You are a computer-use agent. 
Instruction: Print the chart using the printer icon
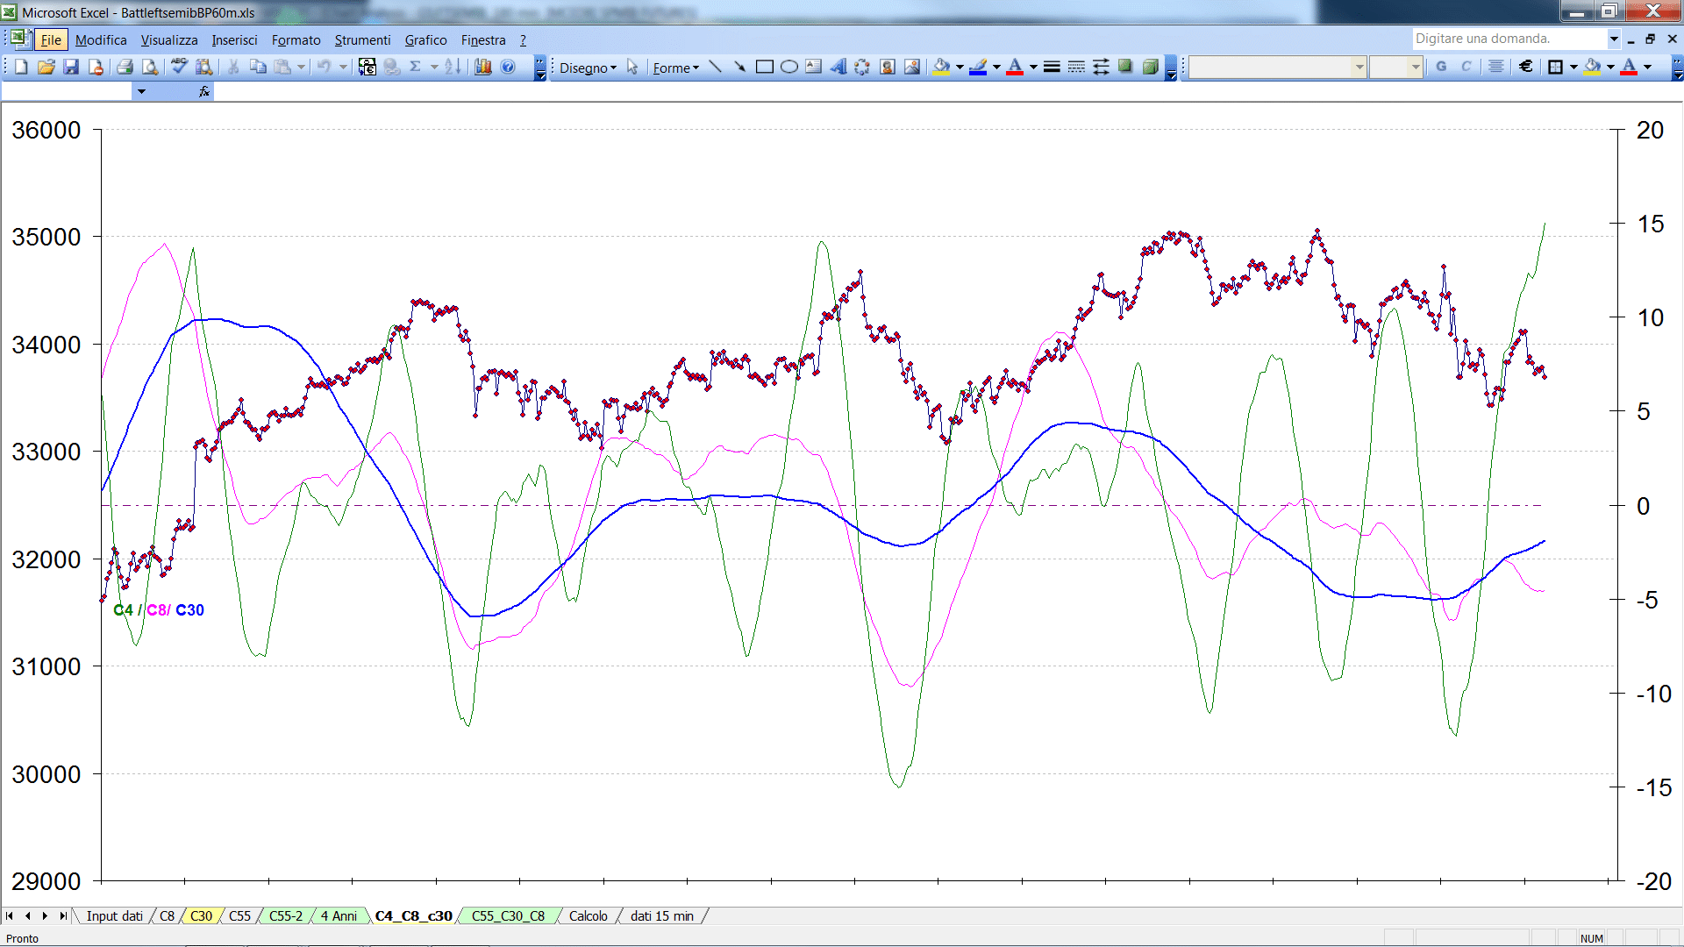(x=125, y=67)
